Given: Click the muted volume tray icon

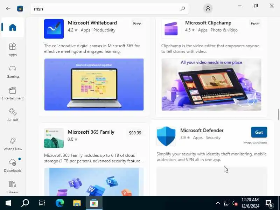Looking at the screenshot, I should pos(234,203).
